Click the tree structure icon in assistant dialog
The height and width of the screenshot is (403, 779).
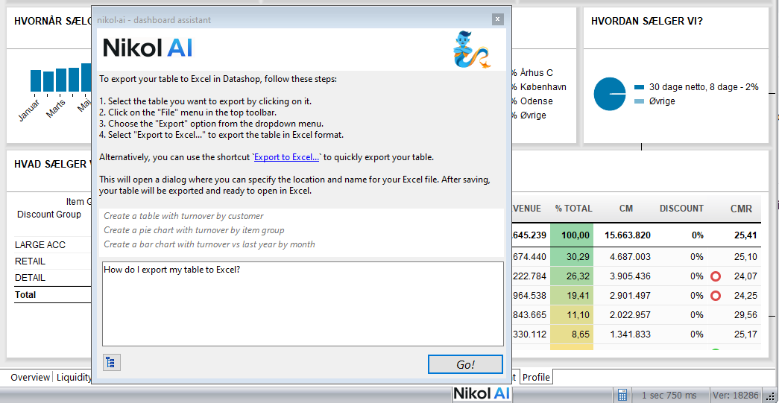(x=112, y=363)
